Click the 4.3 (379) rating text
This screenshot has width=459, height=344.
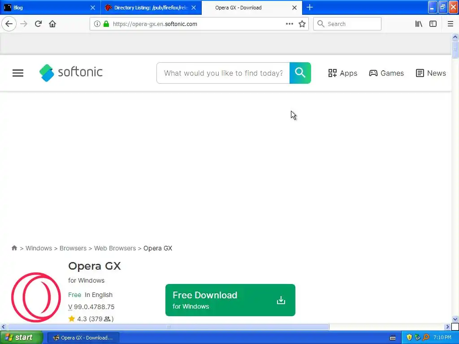(x=95, y=319)
